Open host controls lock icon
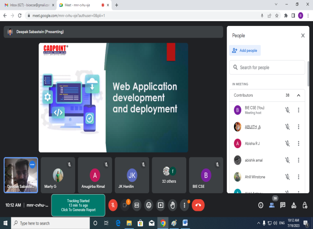313x229 pixels. [305, 205]
